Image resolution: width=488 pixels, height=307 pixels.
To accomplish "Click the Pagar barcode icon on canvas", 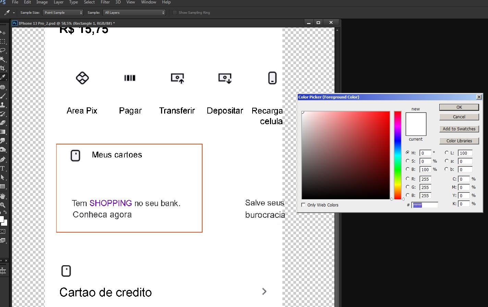I will coord(130,78).
